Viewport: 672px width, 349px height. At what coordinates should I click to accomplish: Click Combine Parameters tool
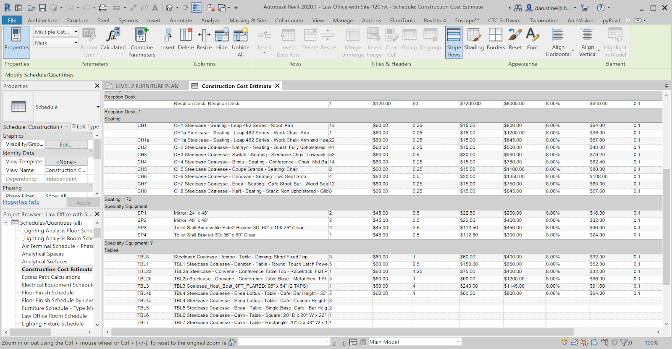(x=142, y=42)
